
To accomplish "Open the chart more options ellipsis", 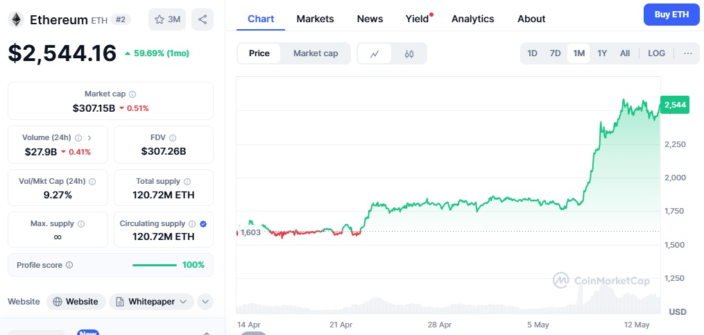I will 688,53.
